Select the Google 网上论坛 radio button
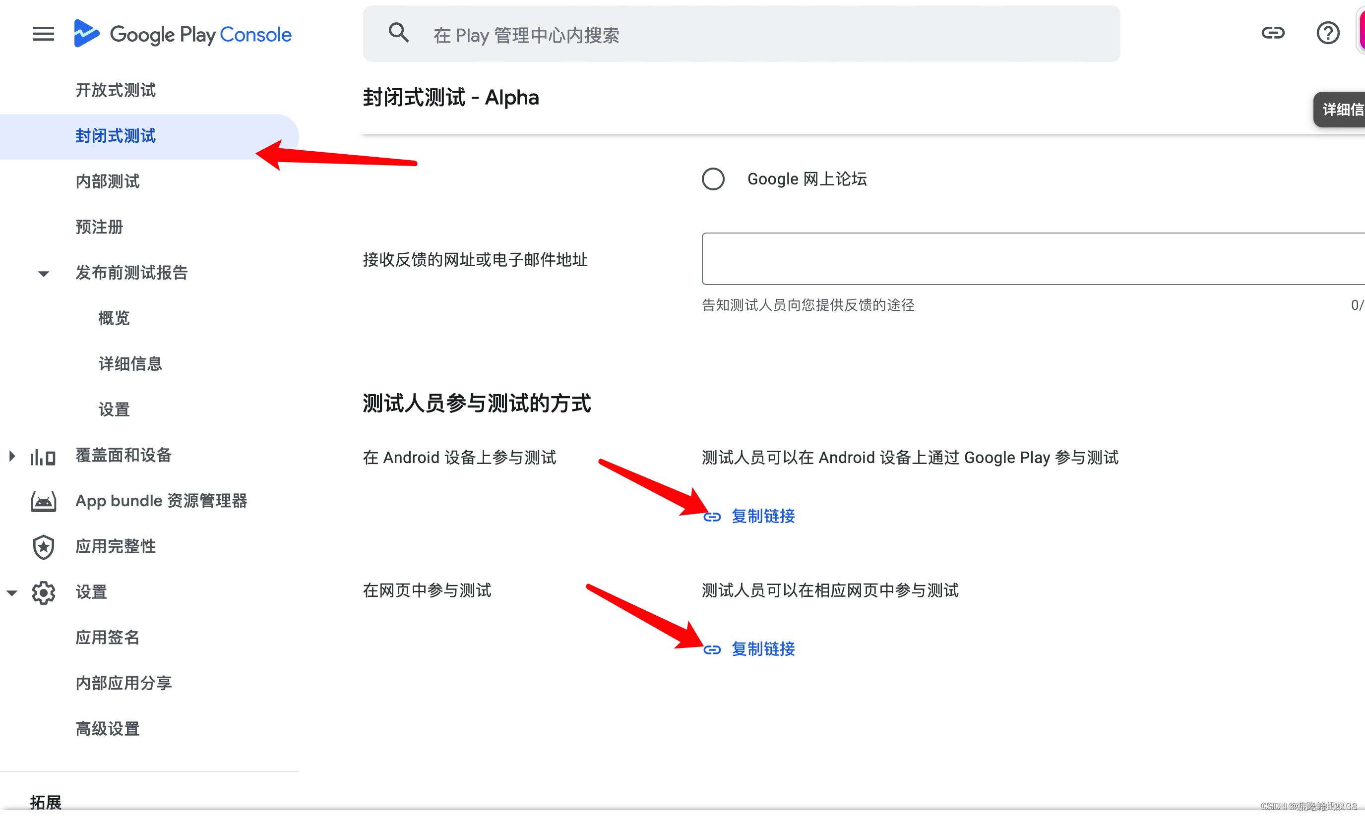The width and height of the screenshot is (1365, 816). coord(713,178)
